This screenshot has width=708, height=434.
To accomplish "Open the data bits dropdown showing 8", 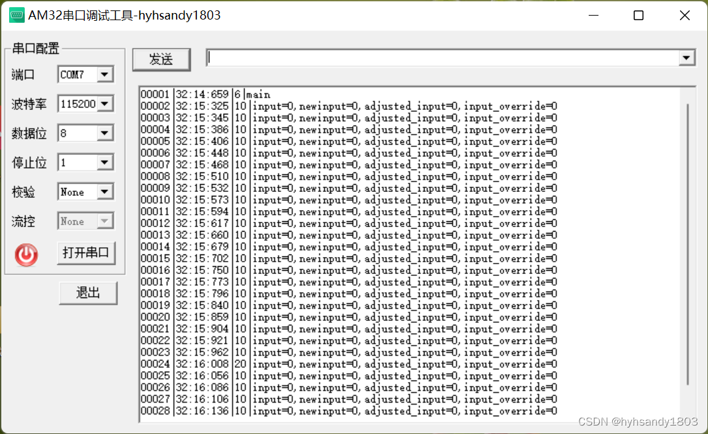I will [104, 133].
